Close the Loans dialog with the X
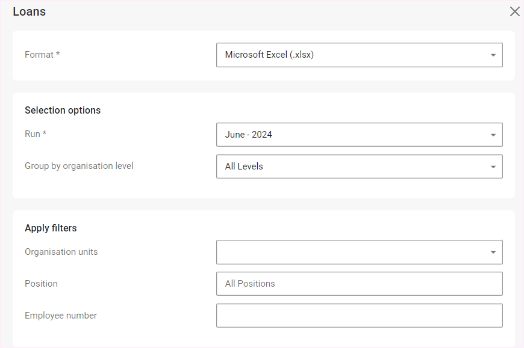Image resolution: width=524 pixels, height=348 pixels. click(x=514, y=11)
